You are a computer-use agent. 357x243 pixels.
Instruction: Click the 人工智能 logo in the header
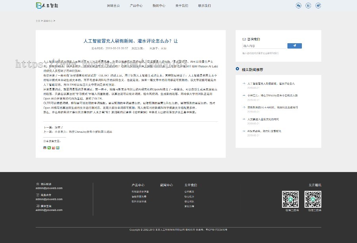[x=47, y=6]
